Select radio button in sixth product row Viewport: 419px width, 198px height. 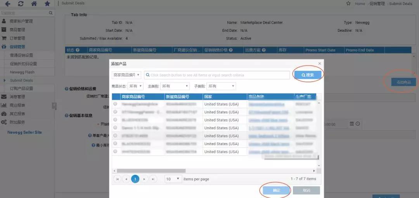click(x=115, y=143)
